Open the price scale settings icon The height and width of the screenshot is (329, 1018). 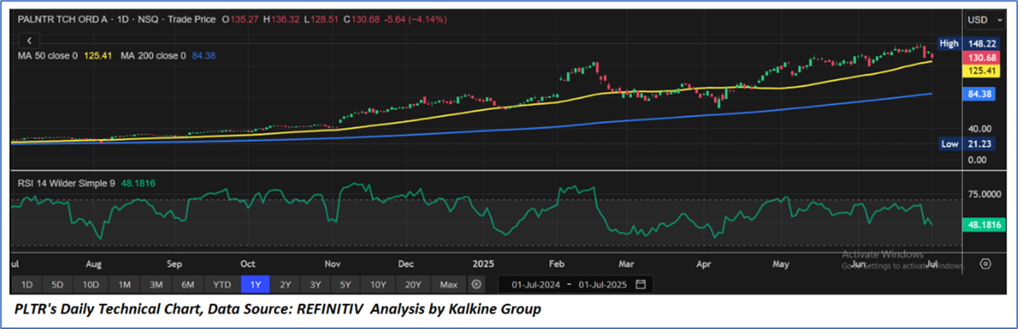click(x=986, y=264)
